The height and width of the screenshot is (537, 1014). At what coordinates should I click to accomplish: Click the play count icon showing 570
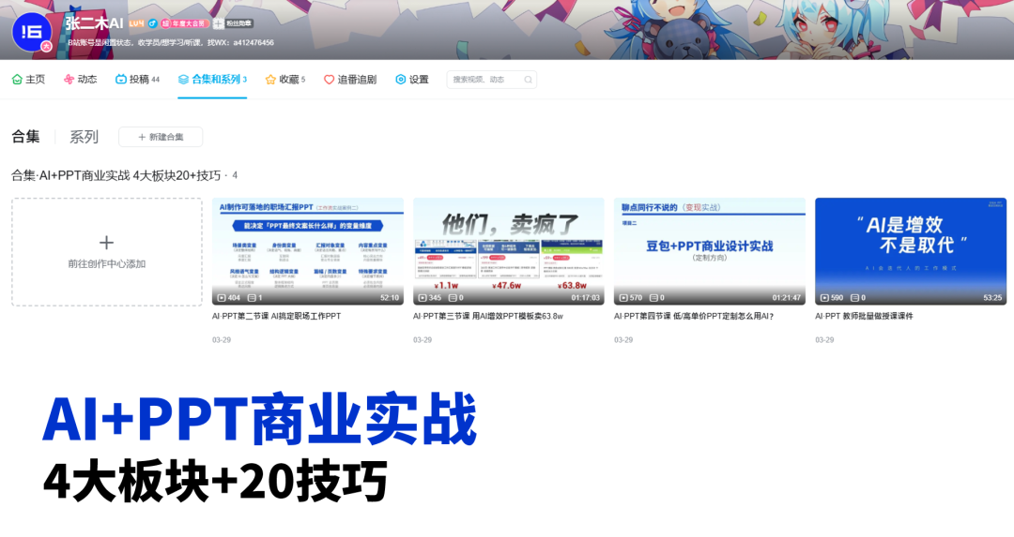pos(623,297)
